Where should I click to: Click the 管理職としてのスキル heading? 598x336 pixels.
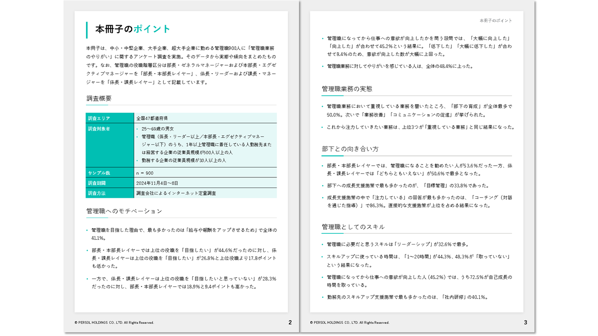(353, 227)
